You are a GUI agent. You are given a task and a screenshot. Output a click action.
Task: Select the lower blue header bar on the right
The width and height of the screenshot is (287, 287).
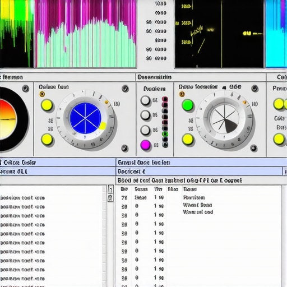tap(199, 172)
